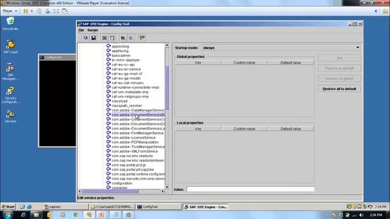Viewport: 390px width, 219px height.
Task: Click the tree horizontal scrollbar thumb
Action: click(110, 191)
